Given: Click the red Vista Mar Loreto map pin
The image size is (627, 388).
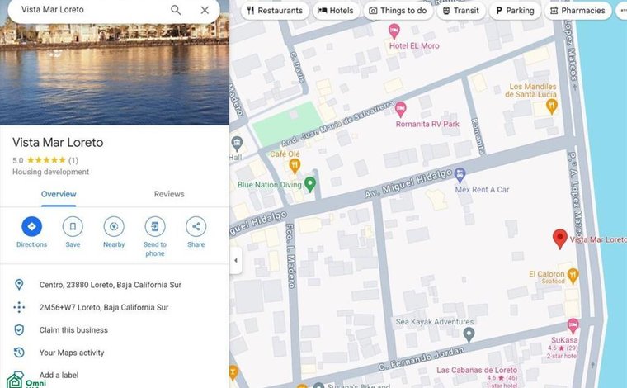Looking at the screenshot, I should click(560, 239).
